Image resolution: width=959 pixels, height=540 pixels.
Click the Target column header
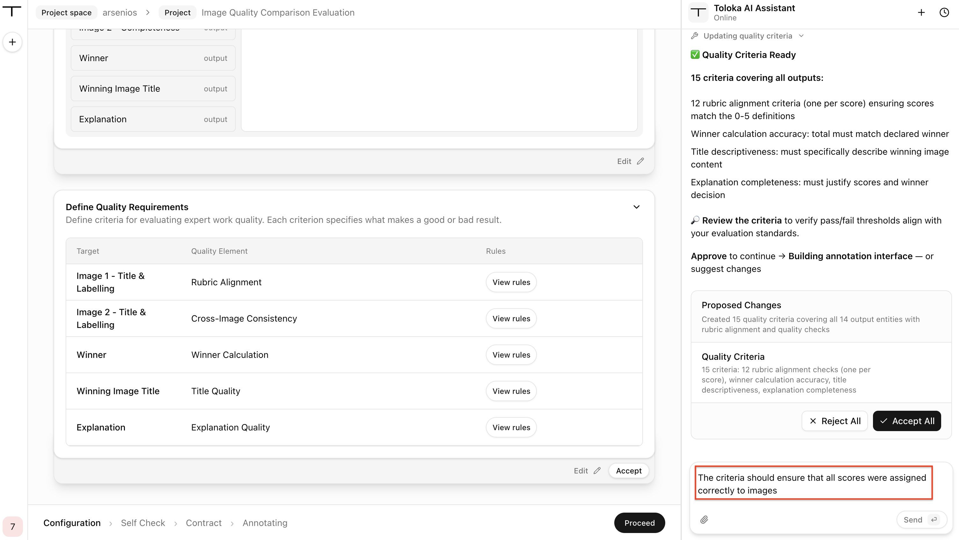88,251
